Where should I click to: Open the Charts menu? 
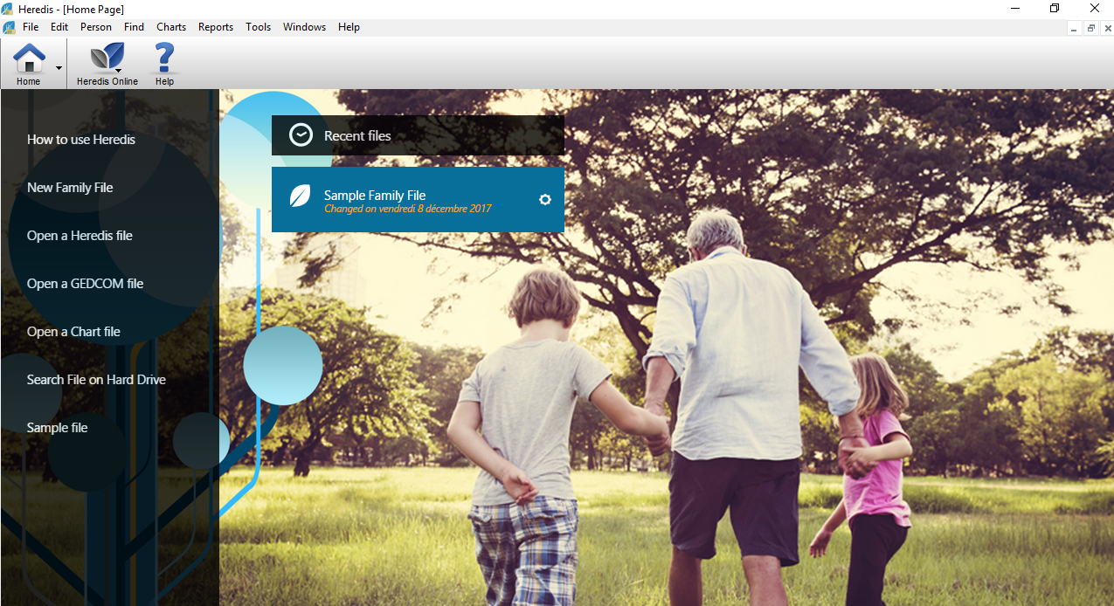171,27
